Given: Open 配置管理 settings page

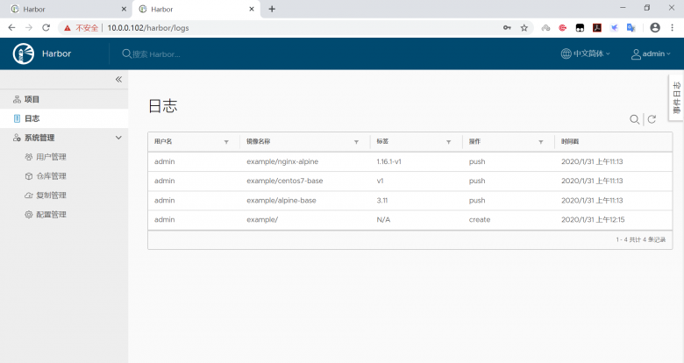Looking at the screenshot, I should [x=51, y=215].
